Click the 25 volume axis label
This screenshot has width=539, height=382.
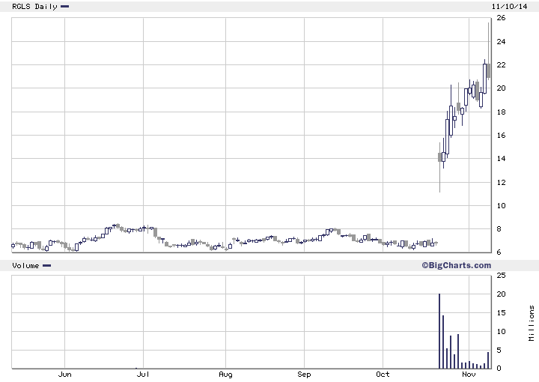[501, 276]
